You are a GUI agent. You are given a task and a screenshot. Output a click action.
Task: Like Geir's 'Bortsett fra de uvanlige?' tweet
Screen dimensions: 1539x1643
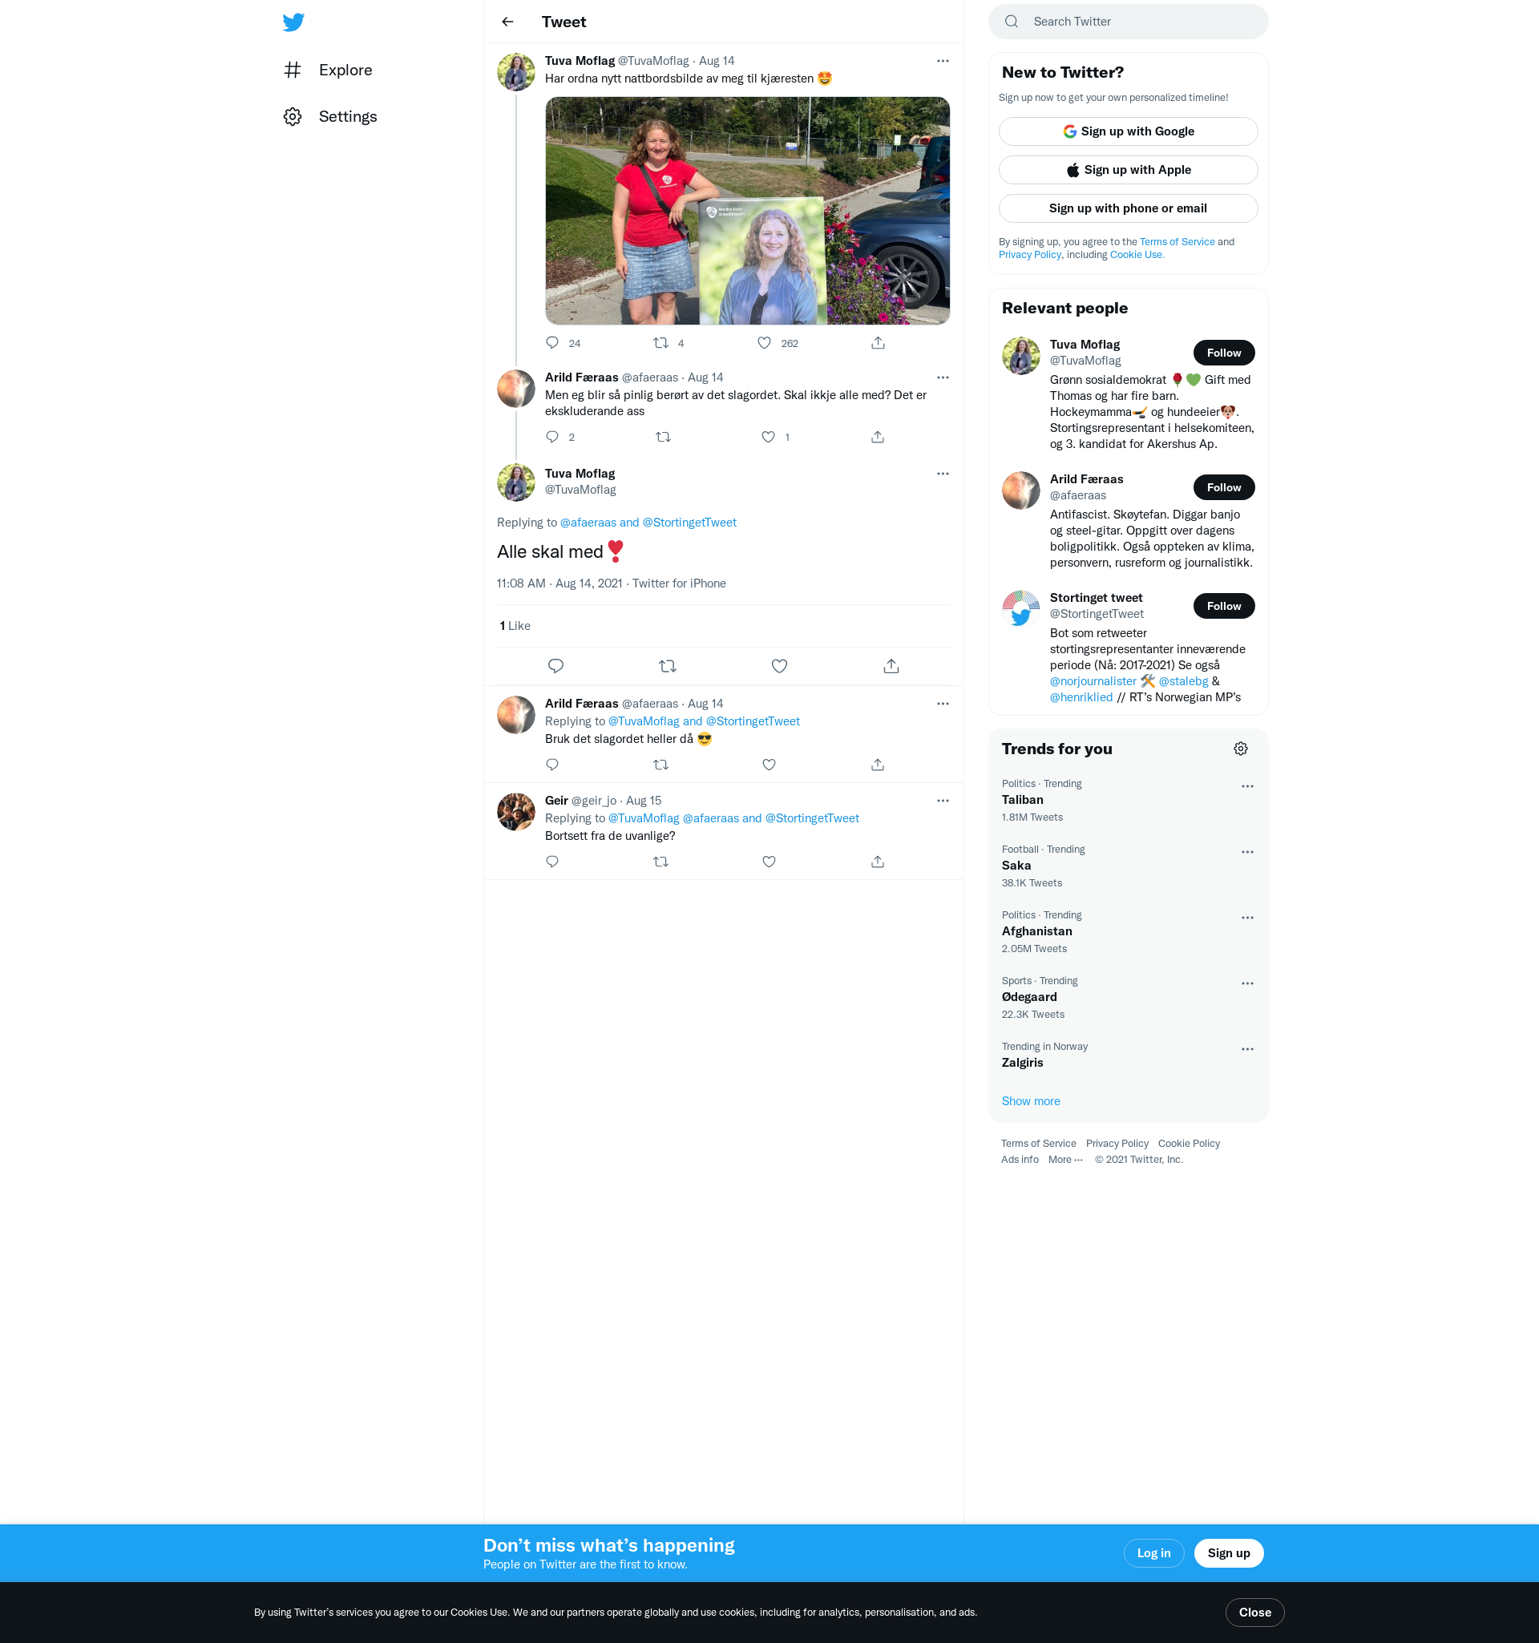[x=769, y=862]
